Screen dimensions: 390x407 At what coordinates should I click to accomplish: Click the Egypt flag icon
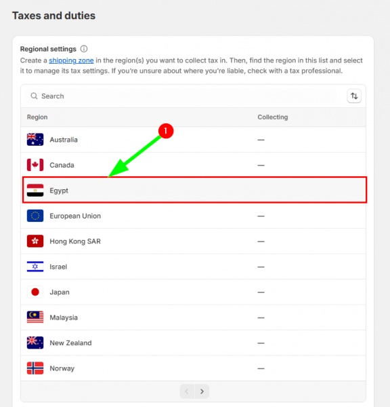coord(35,190)
